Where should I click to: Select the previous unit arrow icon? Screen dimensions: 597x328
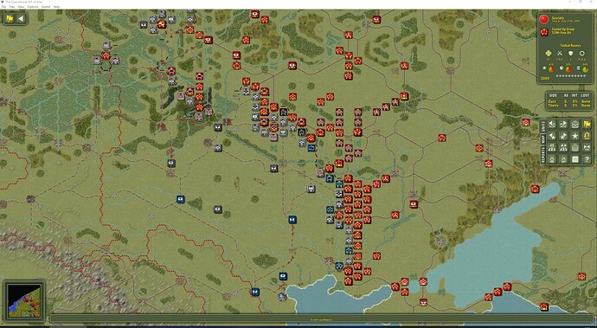(x=552, y=125)
